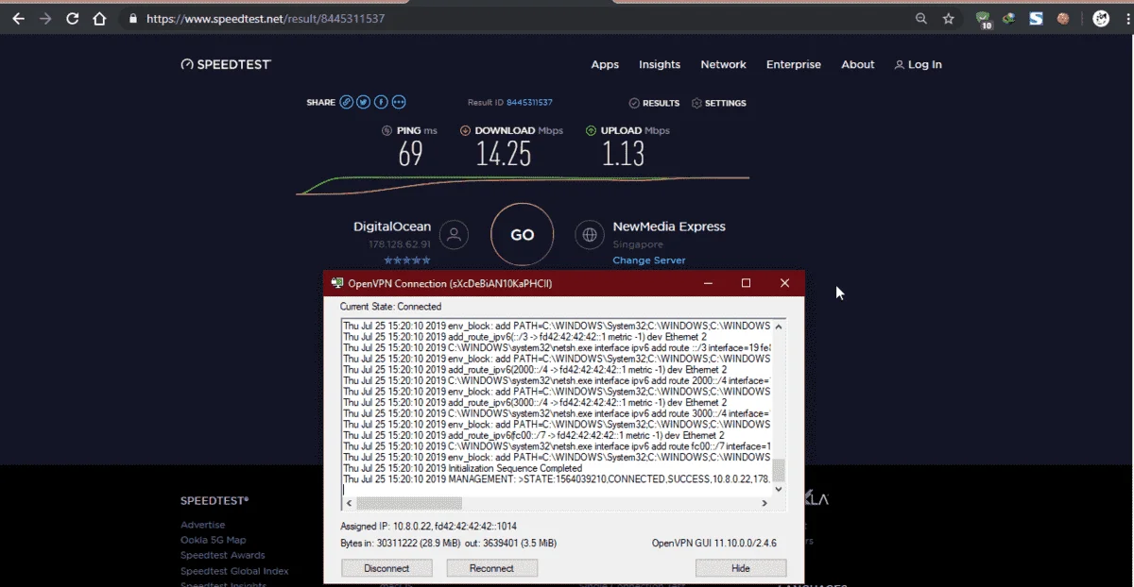This screenshot has height=587, width=1134.
Task: Open the blue S browser extension
Action: click(x=1036, y=18)
